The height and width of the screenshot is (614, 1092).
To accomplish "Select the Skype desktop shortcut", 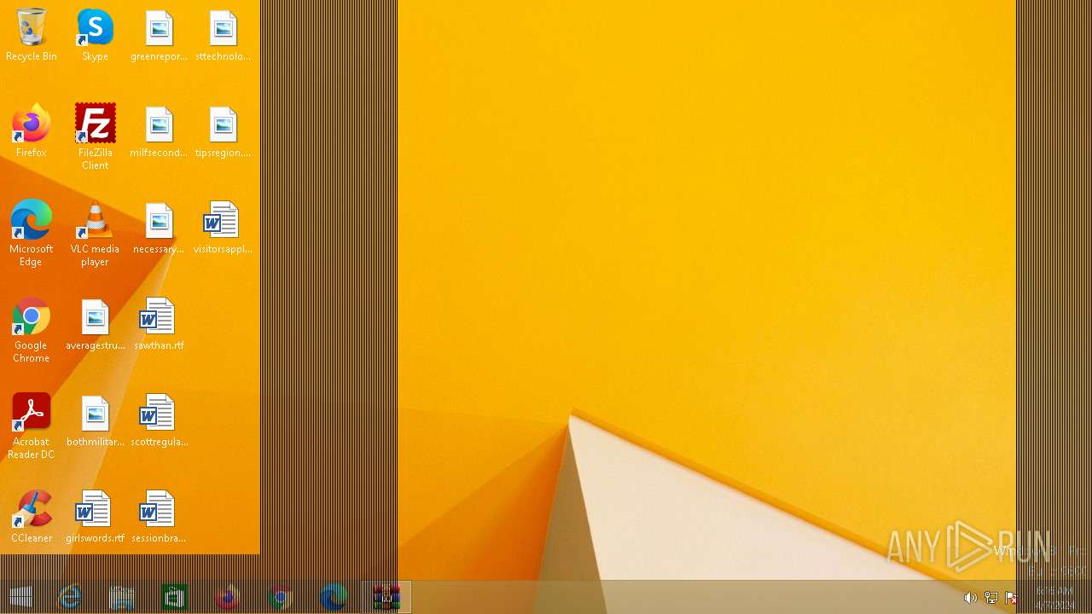I will (x=95, y=35).
